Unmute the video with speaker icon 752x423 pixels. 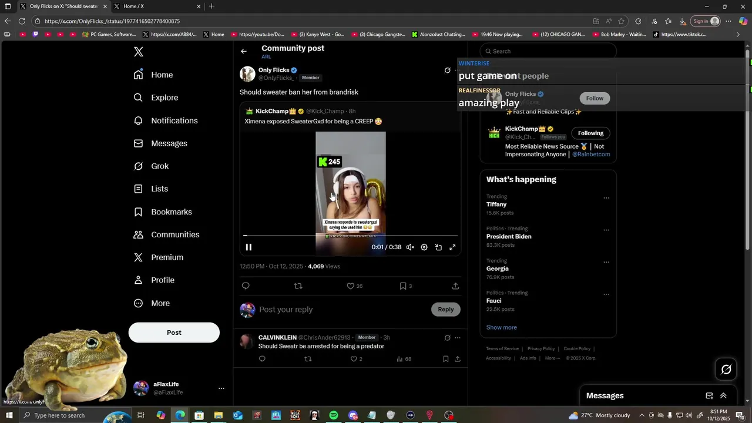pyautogui.click(x=410, y=247)
